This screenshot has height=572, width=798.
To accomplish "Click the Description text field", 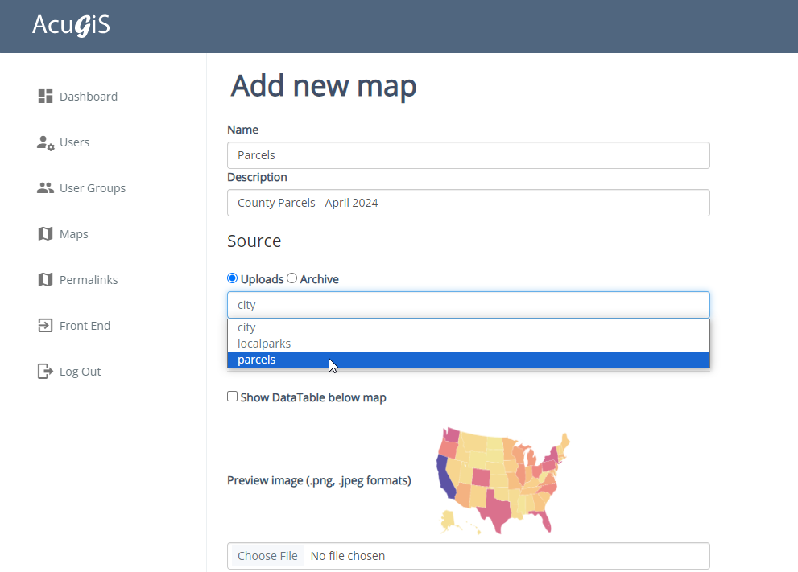I will click(x=468, y=203).
